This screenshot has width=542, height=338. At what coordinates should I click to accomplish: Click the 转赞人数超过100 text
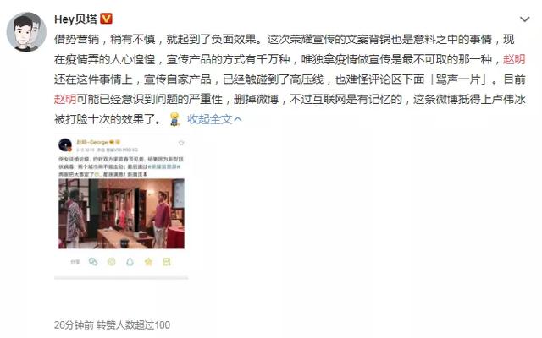[133, 324]
